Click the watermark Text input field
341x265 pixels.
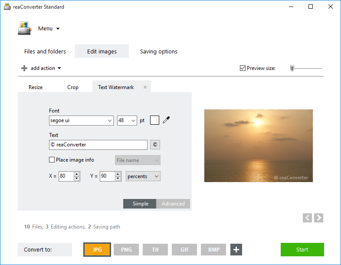98,145
